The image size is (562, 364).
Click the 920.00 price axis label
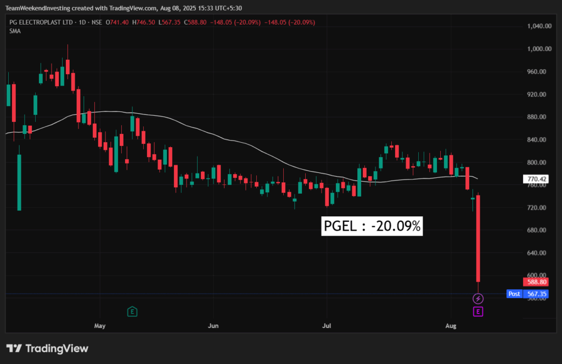point(537,94)
